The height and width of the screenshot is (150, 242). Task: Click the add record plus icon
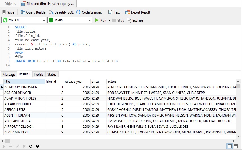click(4, 146)
